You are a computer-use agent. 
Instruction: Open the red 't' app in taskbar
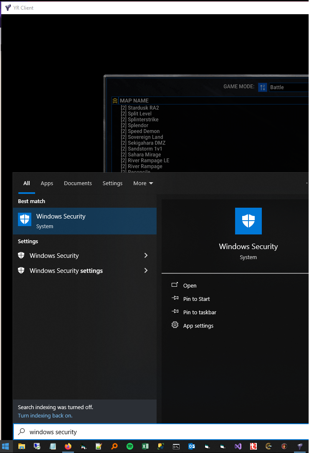tap(253, 446)
